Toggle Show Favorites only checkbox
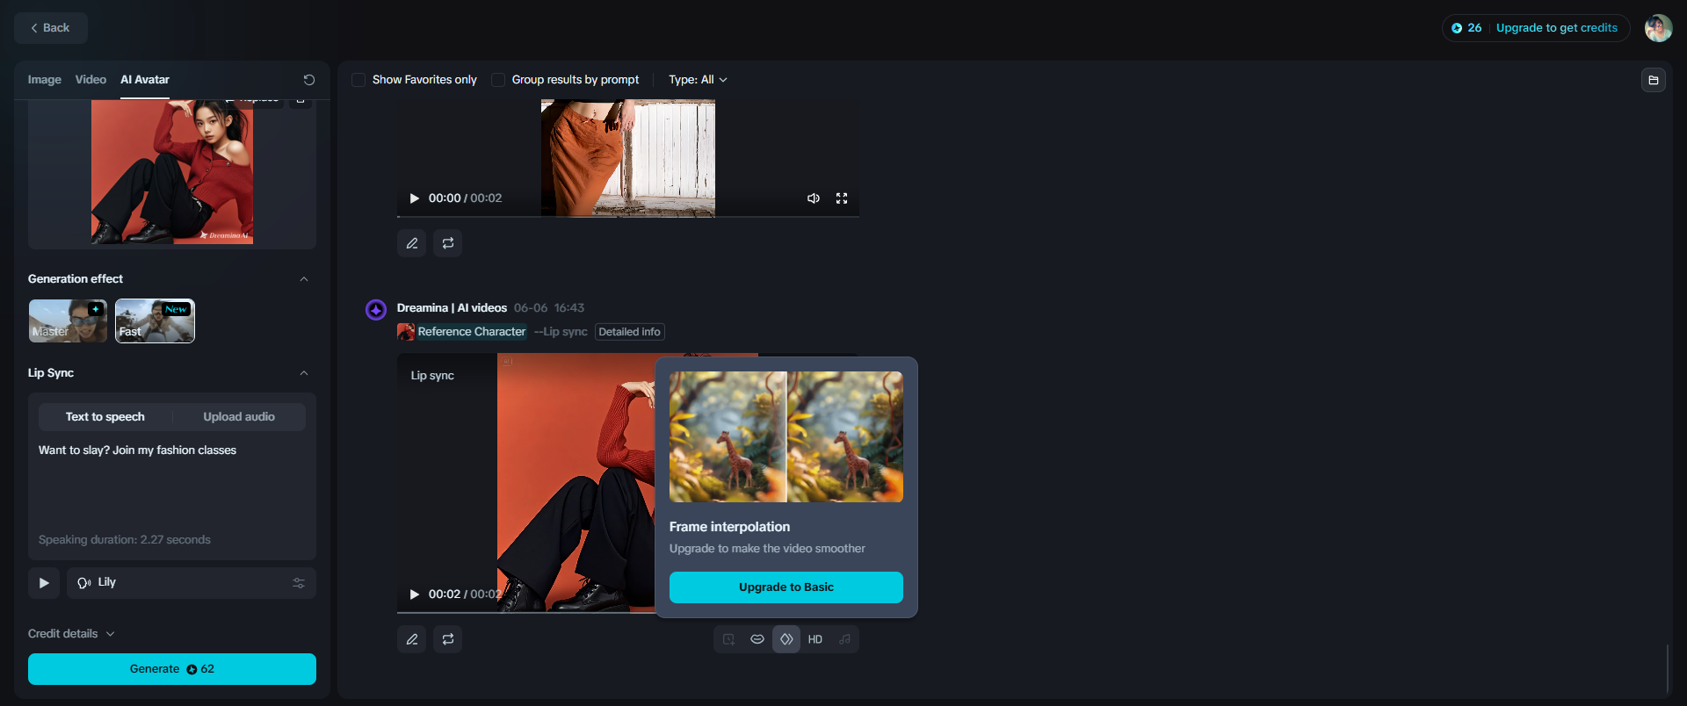The height and width of the screenshot is (706, 1687). click(358, 80)
